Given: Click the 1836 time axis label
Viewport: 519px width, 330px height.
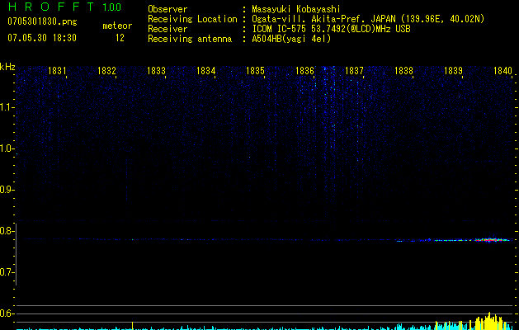Looking at the screenshot, I should [x=304, y=70].
